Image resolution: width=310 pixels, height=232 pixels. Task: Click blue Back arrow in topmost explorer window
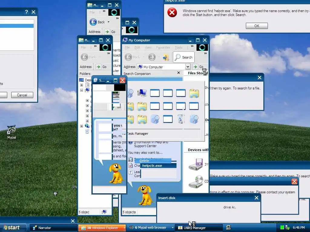(x=93, y=22)
